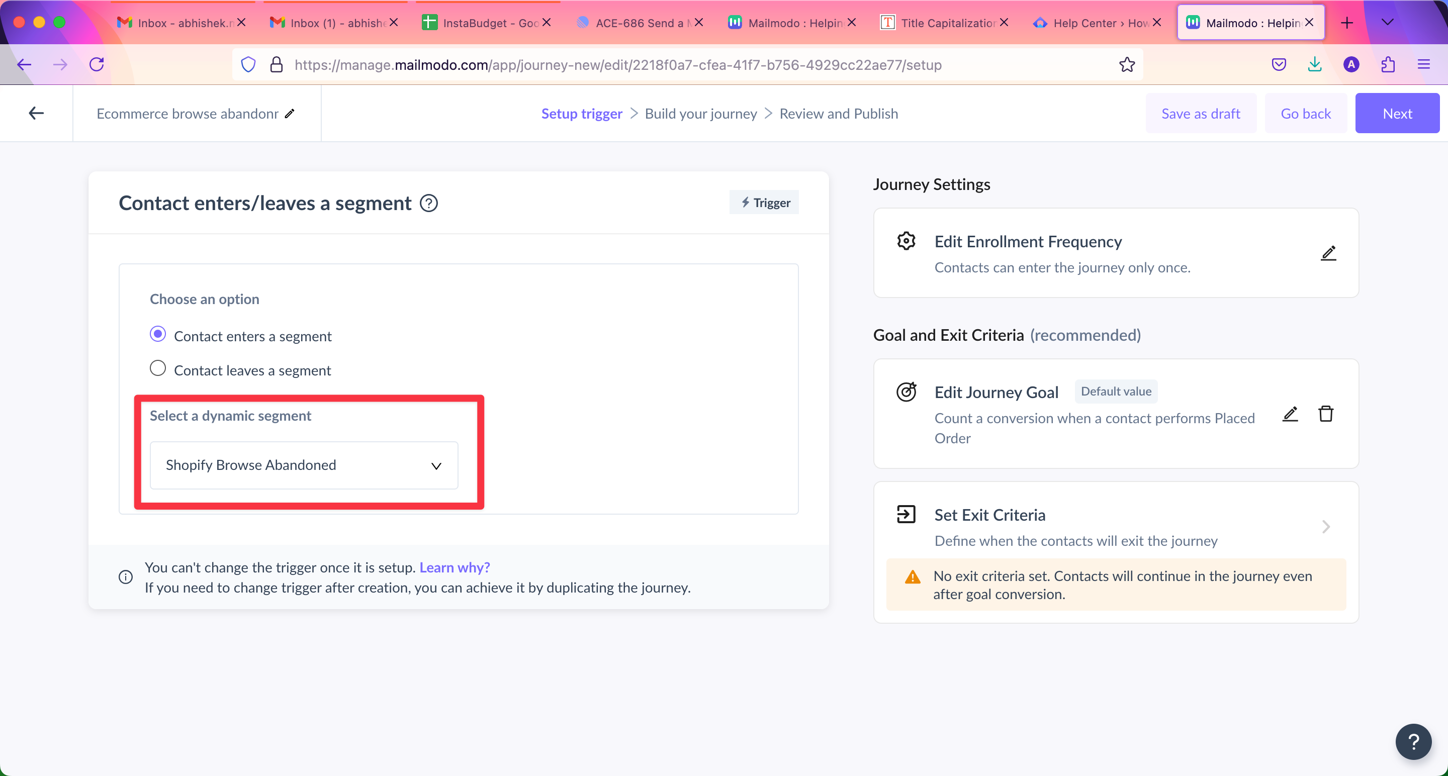
Task: Click Build your journey breadcrumb step
Action: tap(700, 114)
